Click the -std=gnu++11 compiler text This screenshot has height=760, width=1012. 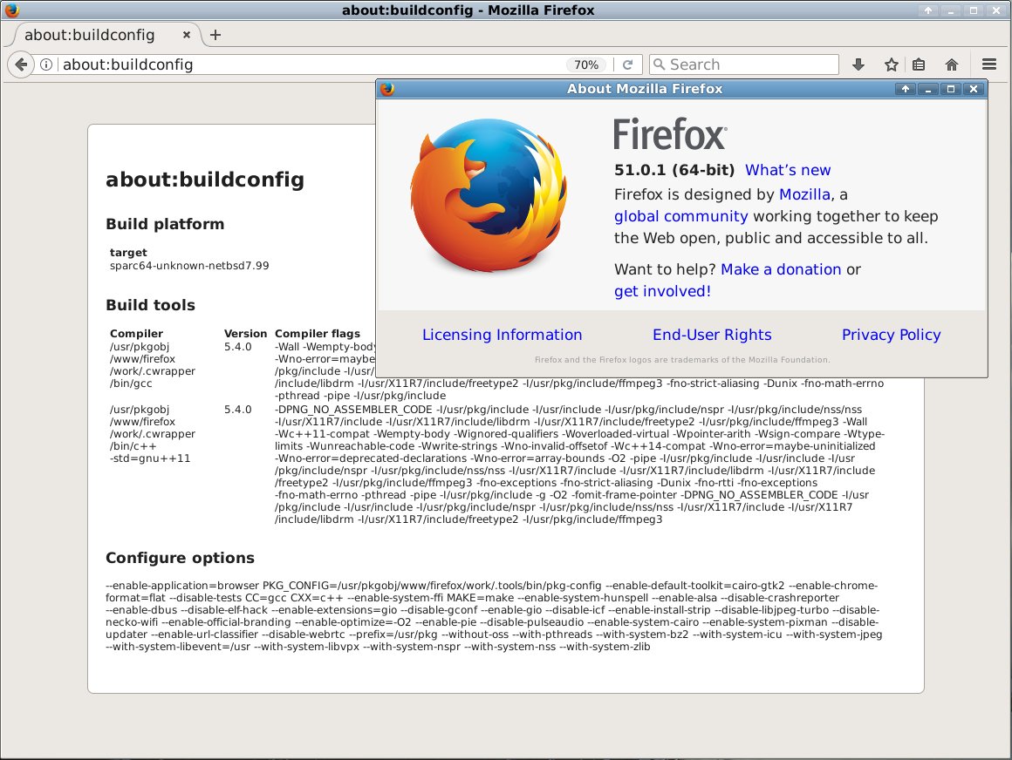[x=150, y=458]
